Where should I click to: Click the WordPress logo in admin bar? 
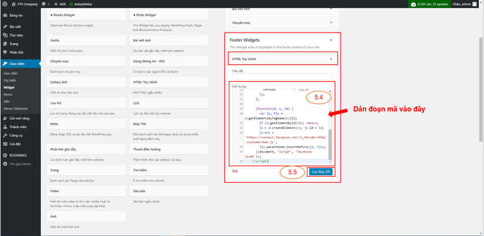coord(5,4)
